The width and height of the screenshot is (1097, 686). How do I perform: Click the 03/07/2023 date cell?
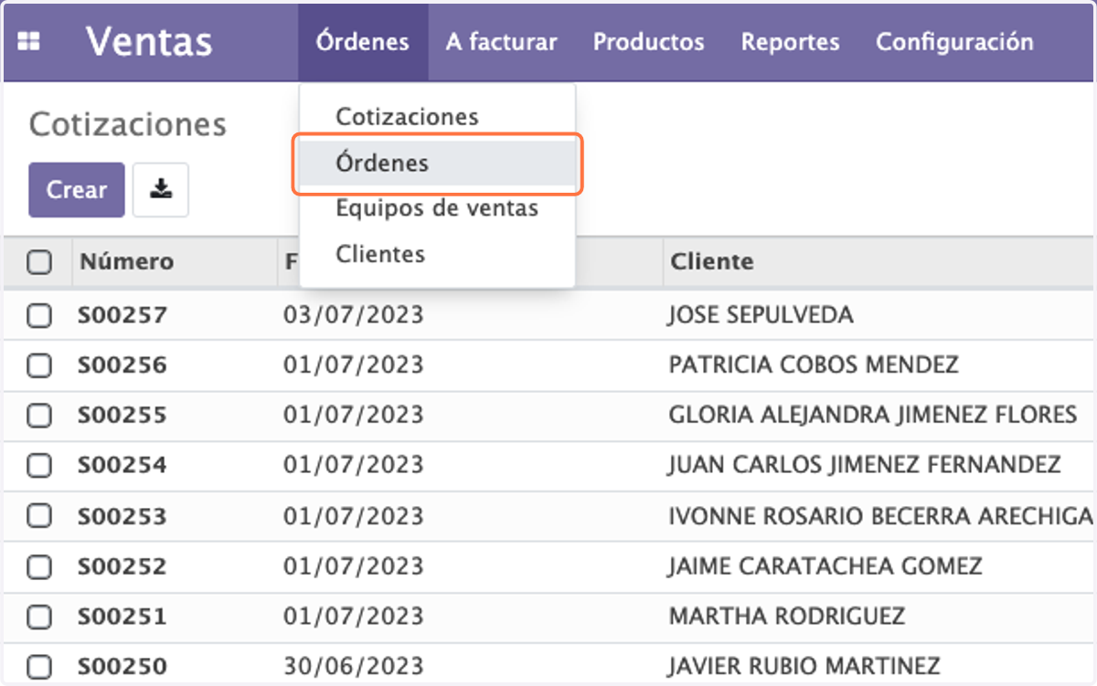[x=354, y=316]
